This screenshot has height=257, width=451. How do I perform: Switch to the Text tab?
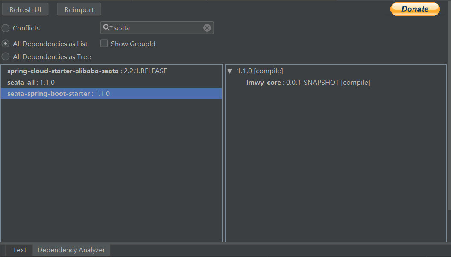tap(19, 250)
